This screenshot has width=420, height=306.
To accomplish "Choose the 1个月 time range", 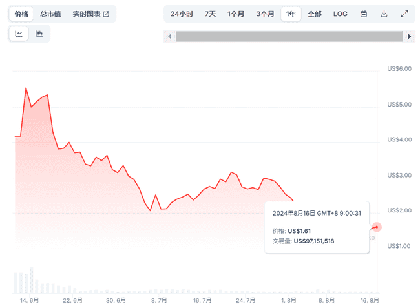I will pyautogui.click(x=236, y=14).
